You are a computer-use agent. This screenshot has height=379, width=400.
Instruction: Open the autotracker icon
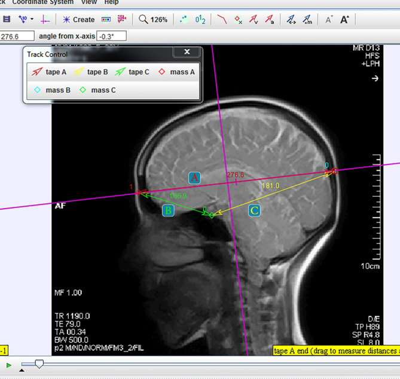coord(122,20)
